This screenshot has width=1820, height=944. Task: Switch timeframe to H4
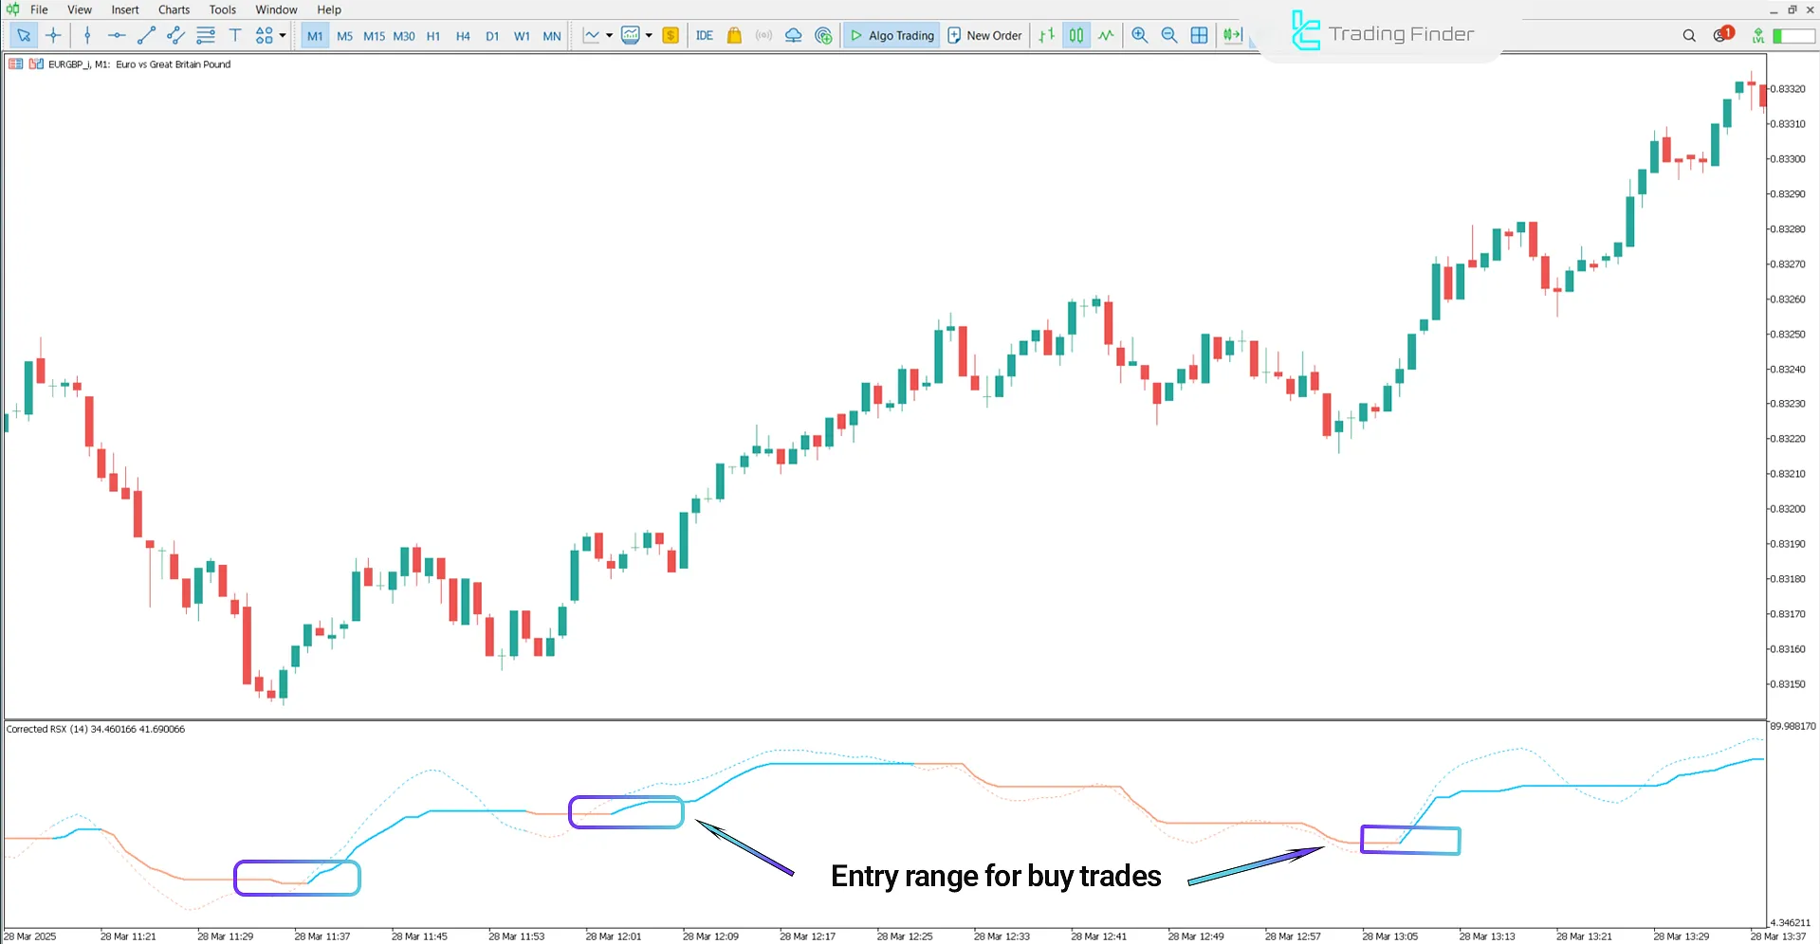click(463, 35)
